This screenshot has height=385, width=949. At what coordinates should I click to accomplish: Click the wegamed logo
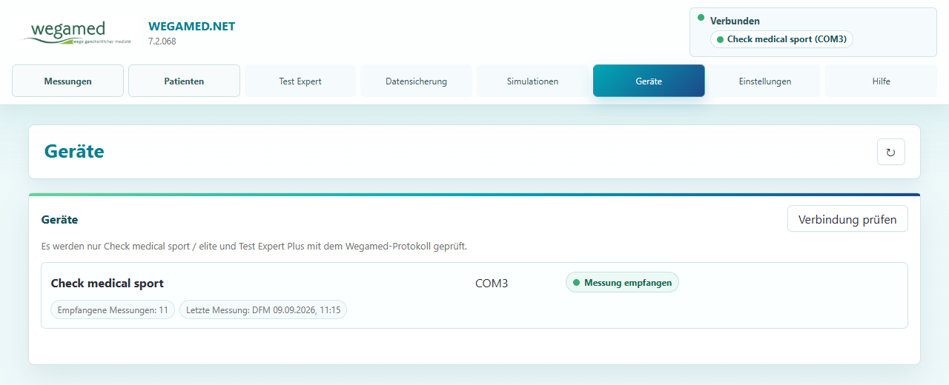tap(78, 33)
